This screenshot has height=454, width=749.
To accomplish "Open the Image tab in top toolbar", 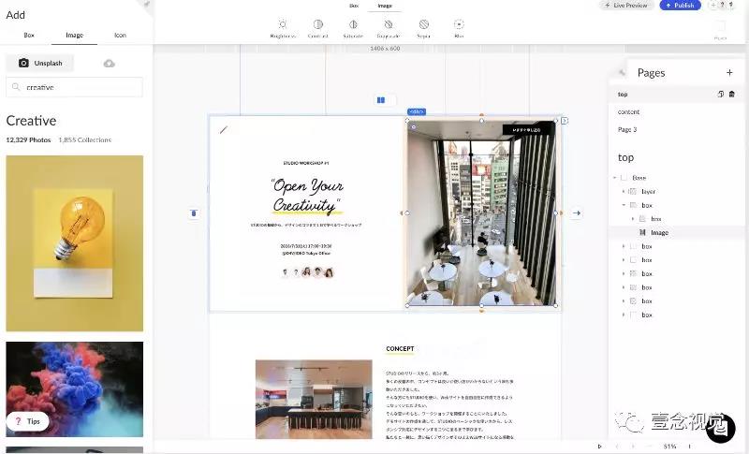I will [x=385, y=6].
